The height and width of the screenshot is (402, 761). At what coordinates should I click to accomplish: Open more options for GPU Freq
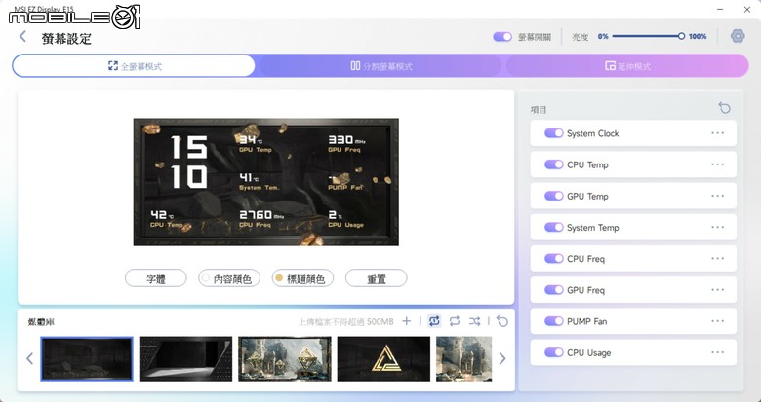coord(718,290)
